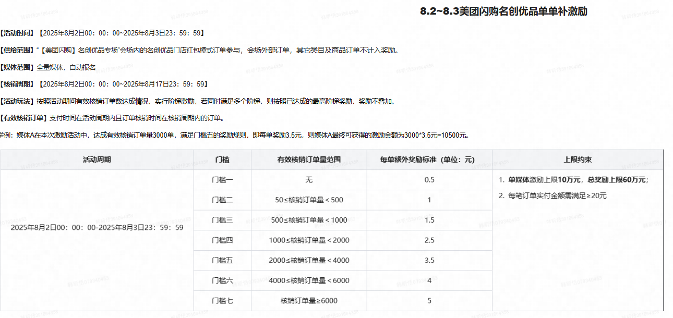Click the 【核销周期】 date range line

point(104,84)
